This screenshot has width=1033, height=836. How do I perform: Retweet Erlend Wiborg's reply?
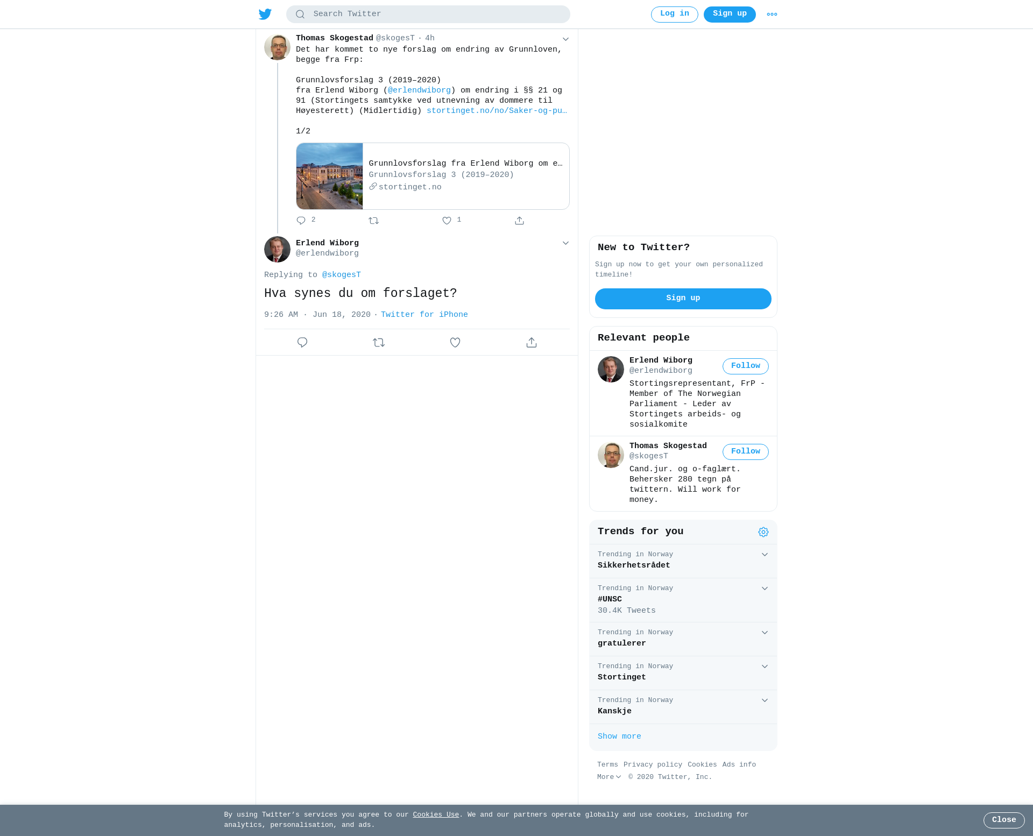(x=379, y=343)
